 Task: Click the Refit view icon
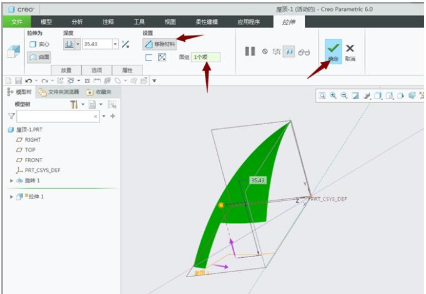pyautogui.click(x=322, y=96)
